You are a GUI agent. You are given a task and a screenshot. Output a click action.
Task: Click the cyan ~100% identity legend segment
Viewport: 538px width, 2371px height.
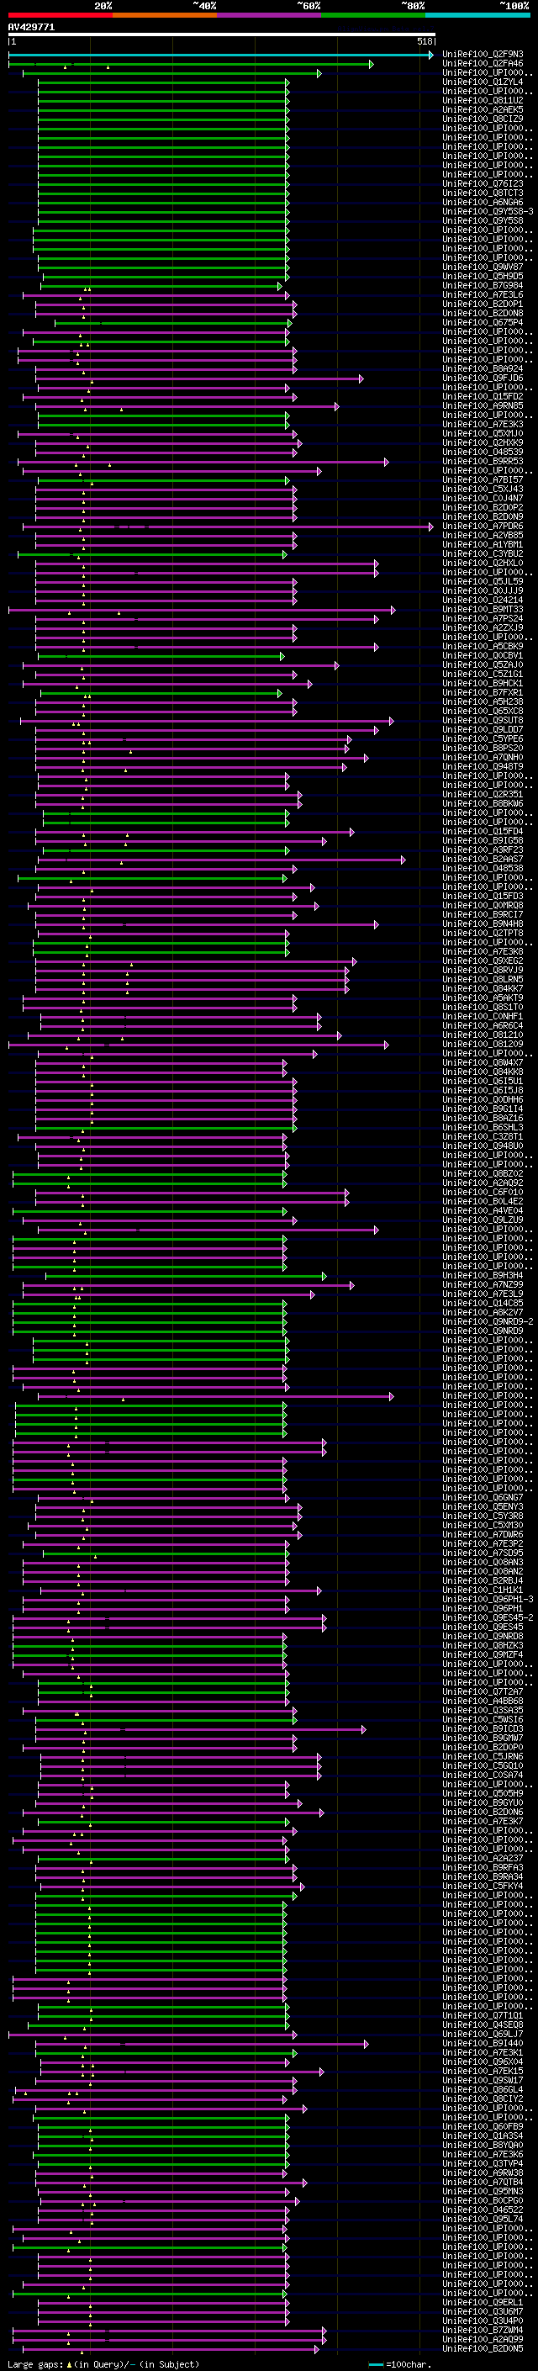(x=477, y=15)
